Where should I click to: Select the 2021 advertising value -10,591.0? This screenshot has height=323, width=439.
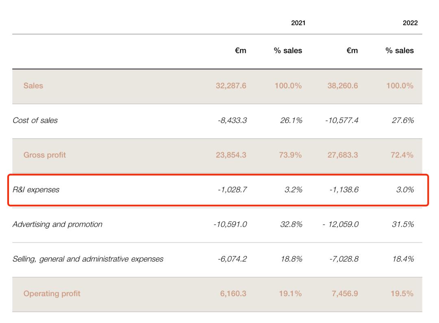(230, 224)
